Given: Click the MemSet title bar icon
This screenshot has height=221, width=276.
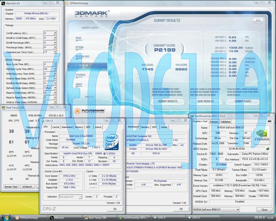Looking at the screenshot, I should click(x=3, y=3).
